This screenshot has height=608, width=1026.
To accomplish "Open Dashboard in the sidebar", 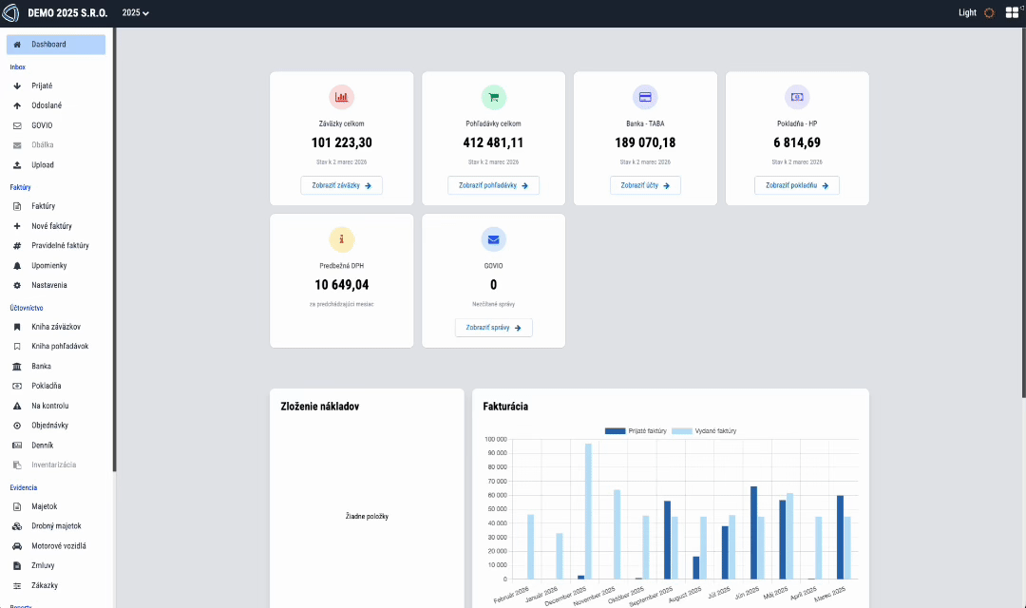I will coord(55,45).
